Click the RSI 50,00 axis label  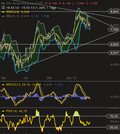114,122
